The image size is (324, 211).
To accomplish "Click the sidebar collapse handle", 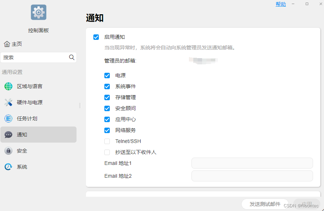I will [80, 105].
